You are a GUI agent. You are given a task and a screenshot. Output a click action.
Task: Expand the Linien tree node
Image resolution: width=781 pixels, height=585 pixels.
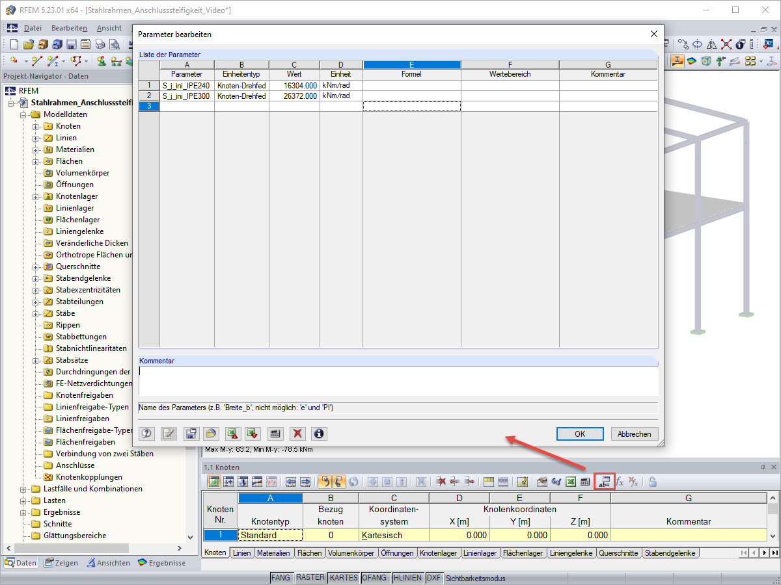(x=36, y=138)
